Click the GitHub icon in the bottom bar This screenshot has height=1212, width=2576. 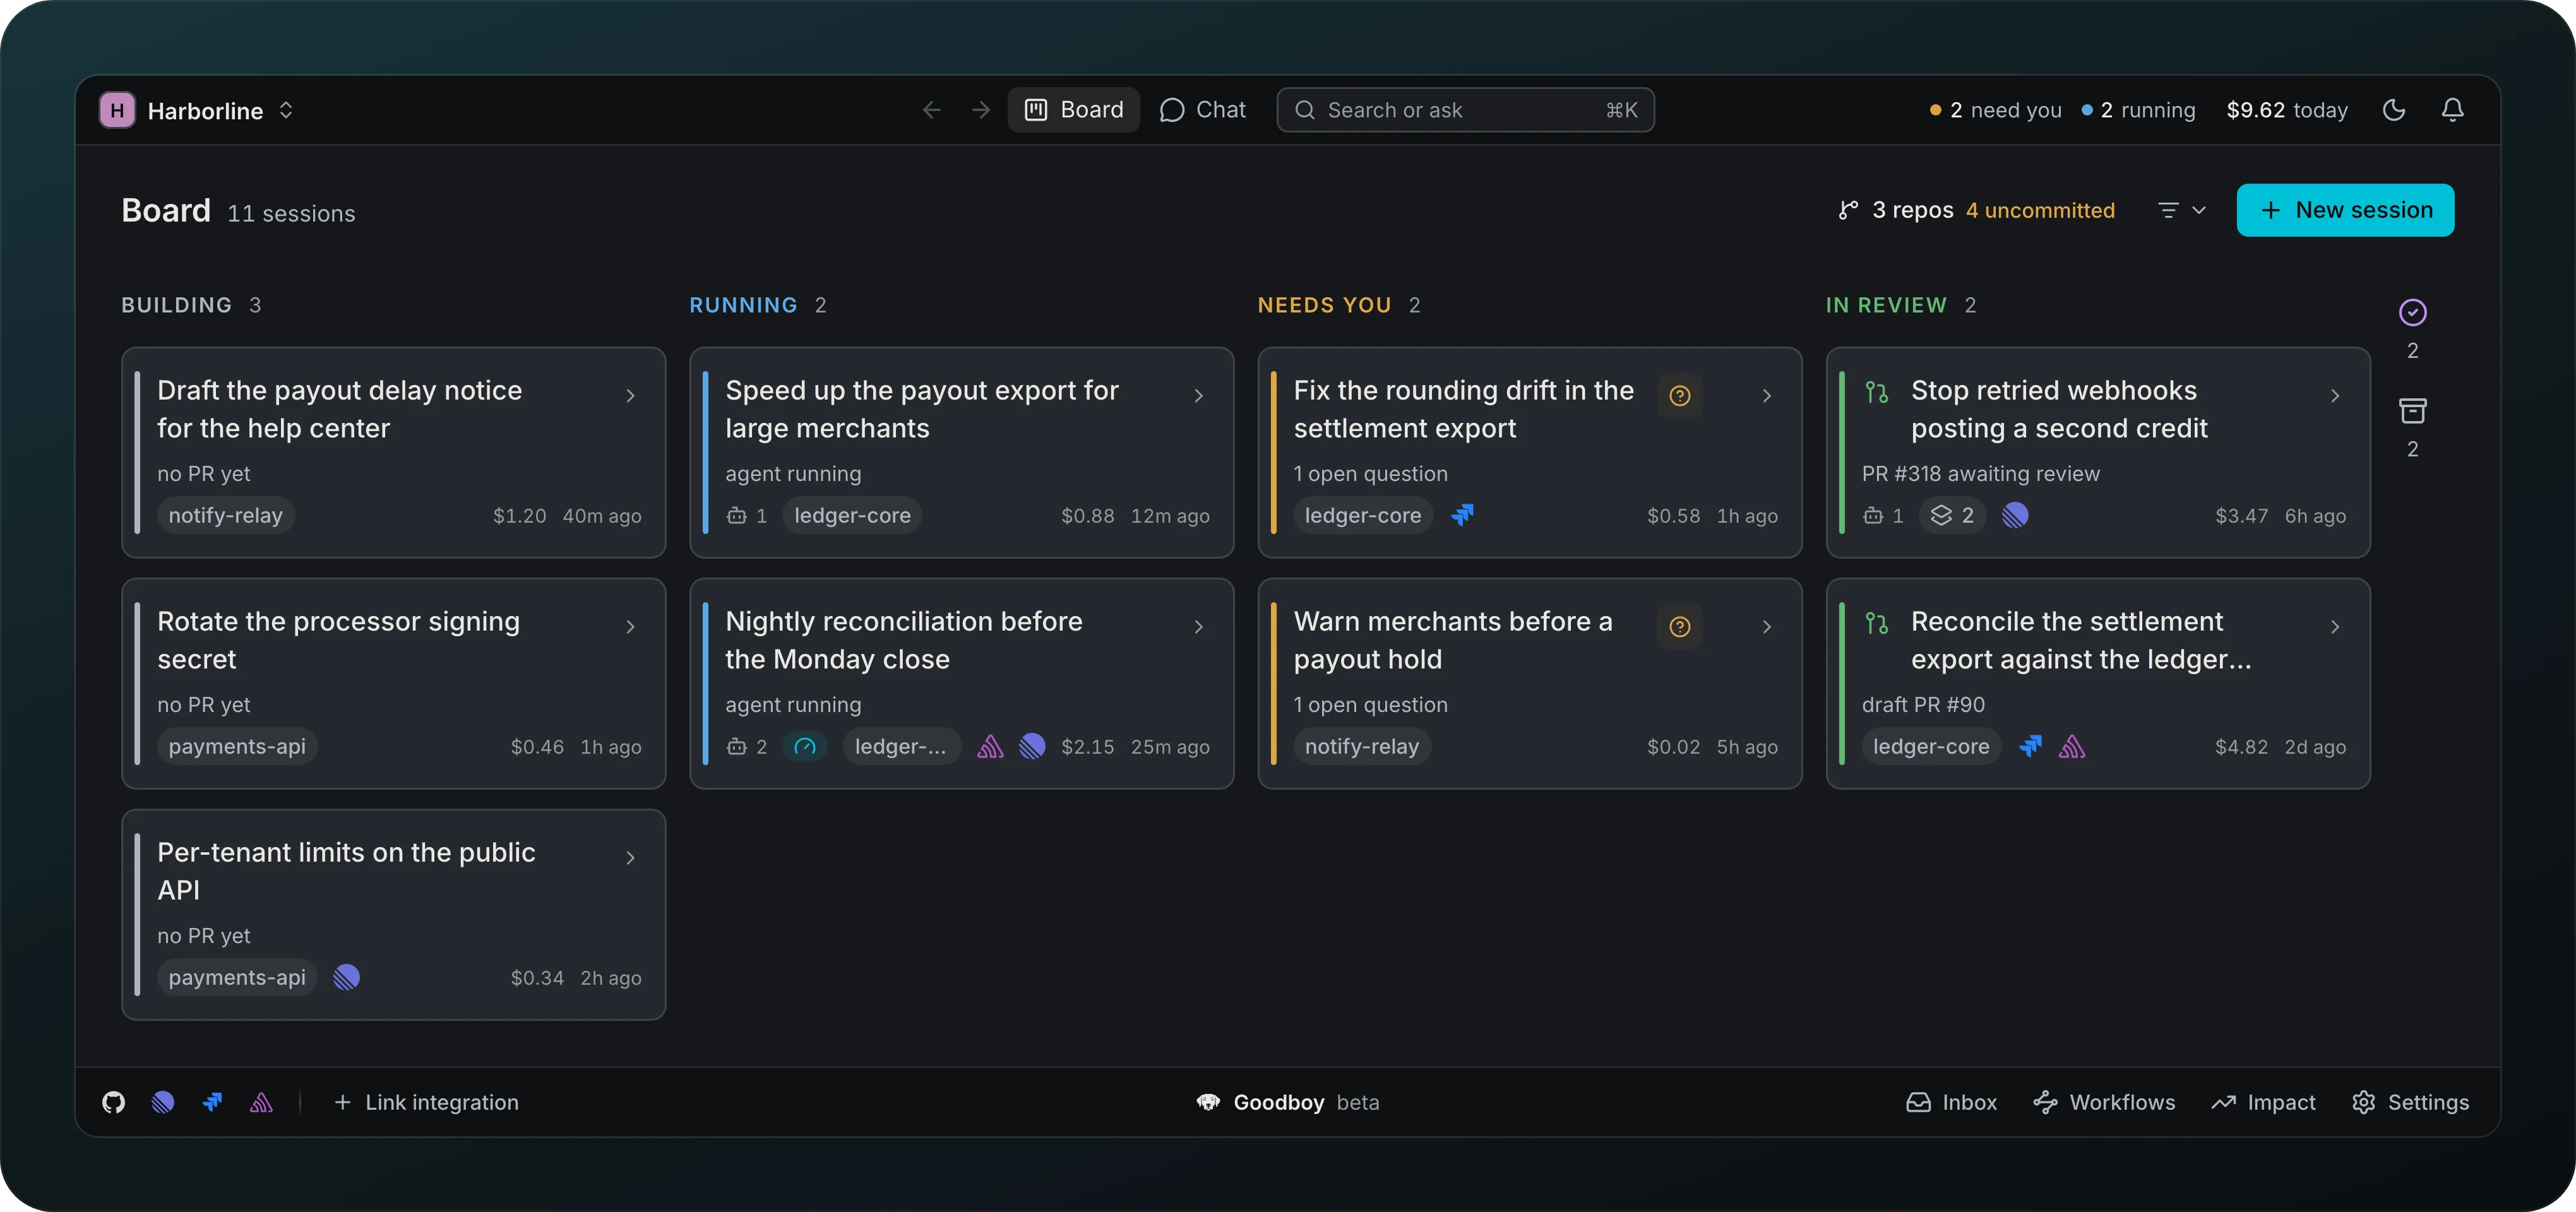click(114, 1102)
